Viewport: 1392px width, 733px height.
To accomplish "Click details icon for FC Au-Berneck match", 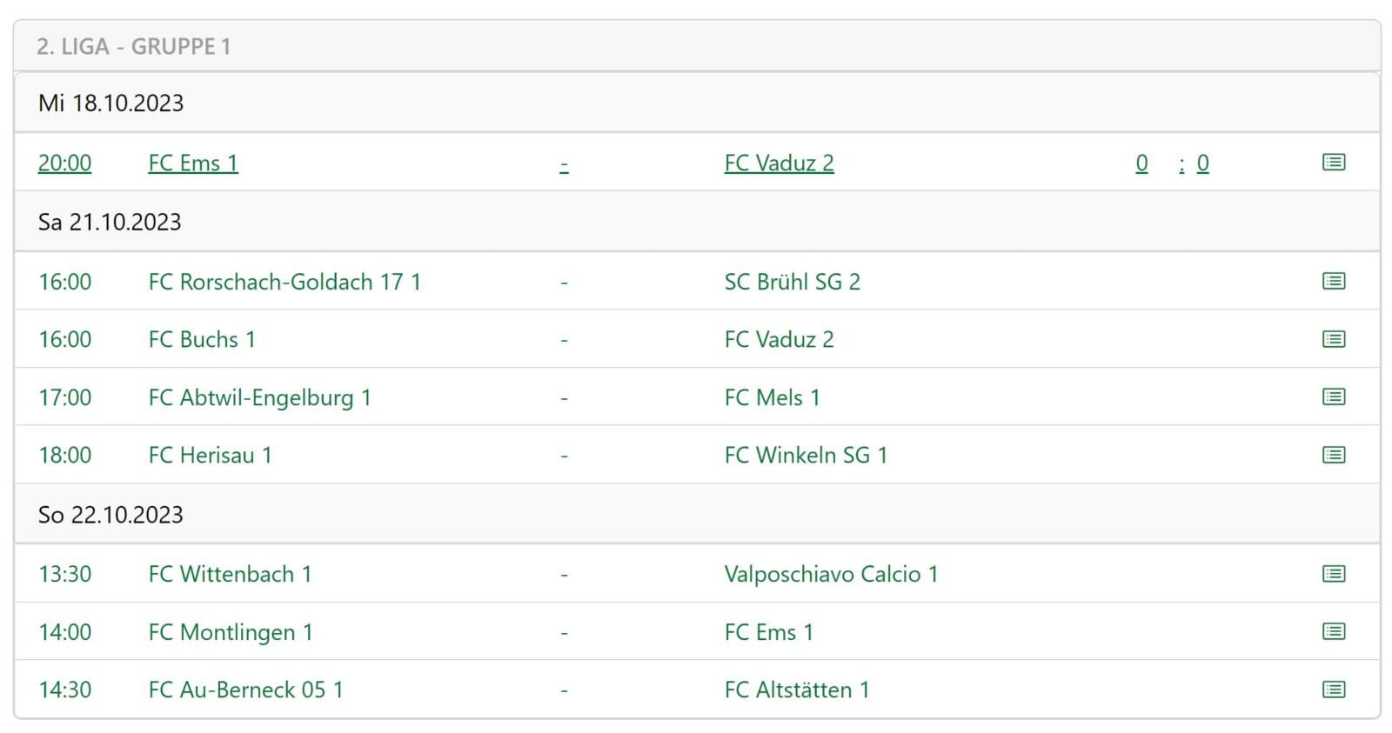I will [x=1333, y=690].
